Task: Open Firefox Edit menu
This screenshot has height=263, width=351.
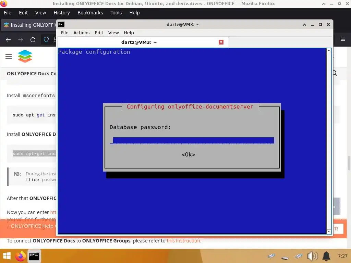Action: (23, 13)
